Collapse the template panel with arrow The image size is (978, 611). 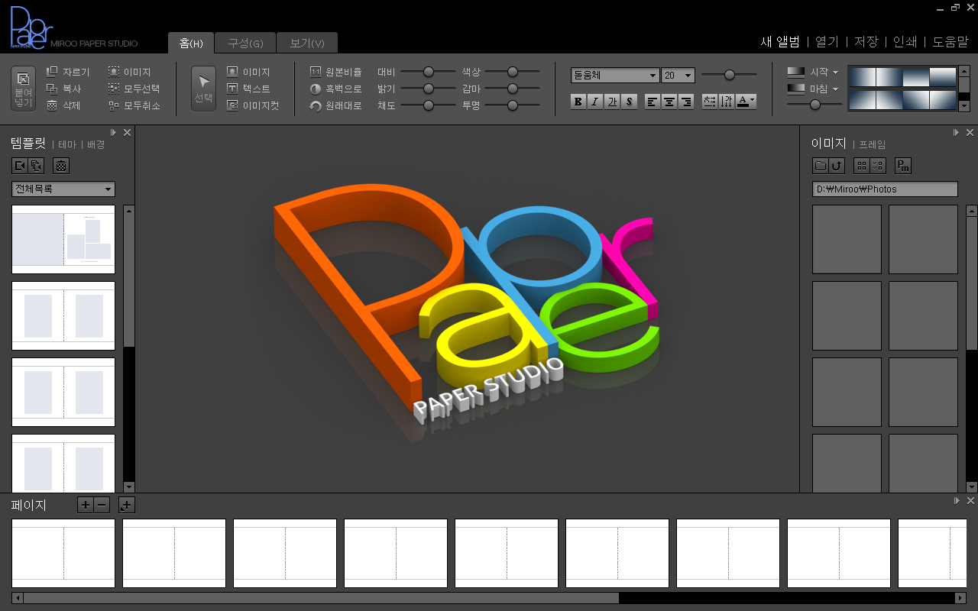click(x=114, y=133)
